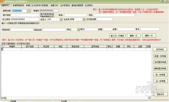Viewport: 169px width, 102px height.
Task: Open the 应收款查询 tab
Action: pos(65,5)
